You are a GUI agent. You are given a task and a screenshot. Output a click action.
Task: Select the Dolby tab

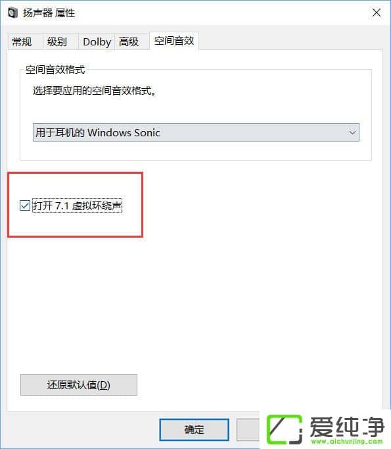coord(97,42)
